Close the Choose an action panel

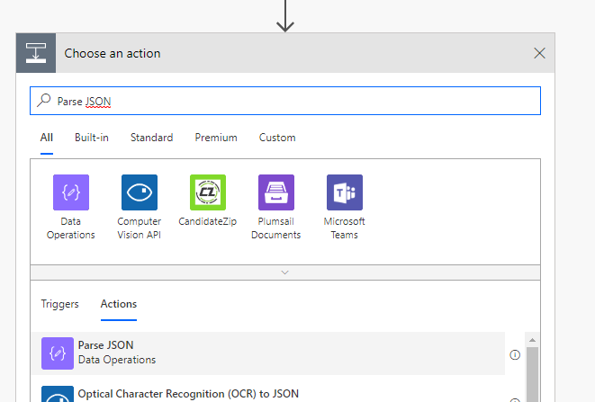click(540, 53)
